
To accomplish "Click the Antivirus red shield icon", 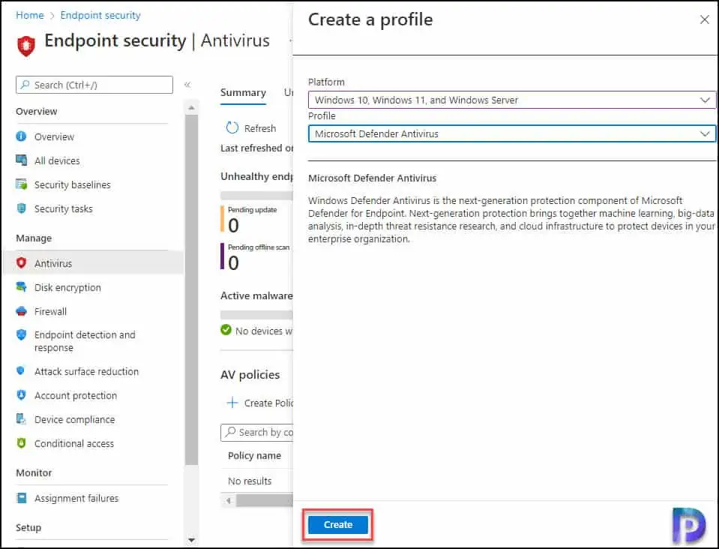I will coord(21,262).
